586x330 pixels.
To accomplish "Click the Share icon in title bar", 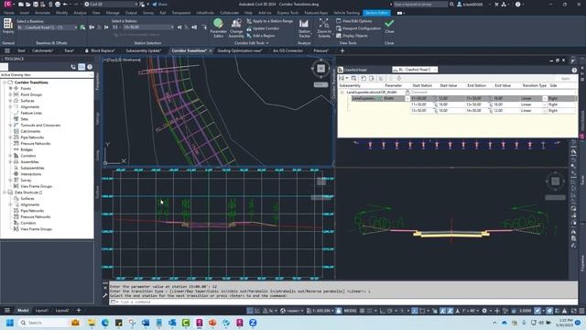I will point(159,4).
